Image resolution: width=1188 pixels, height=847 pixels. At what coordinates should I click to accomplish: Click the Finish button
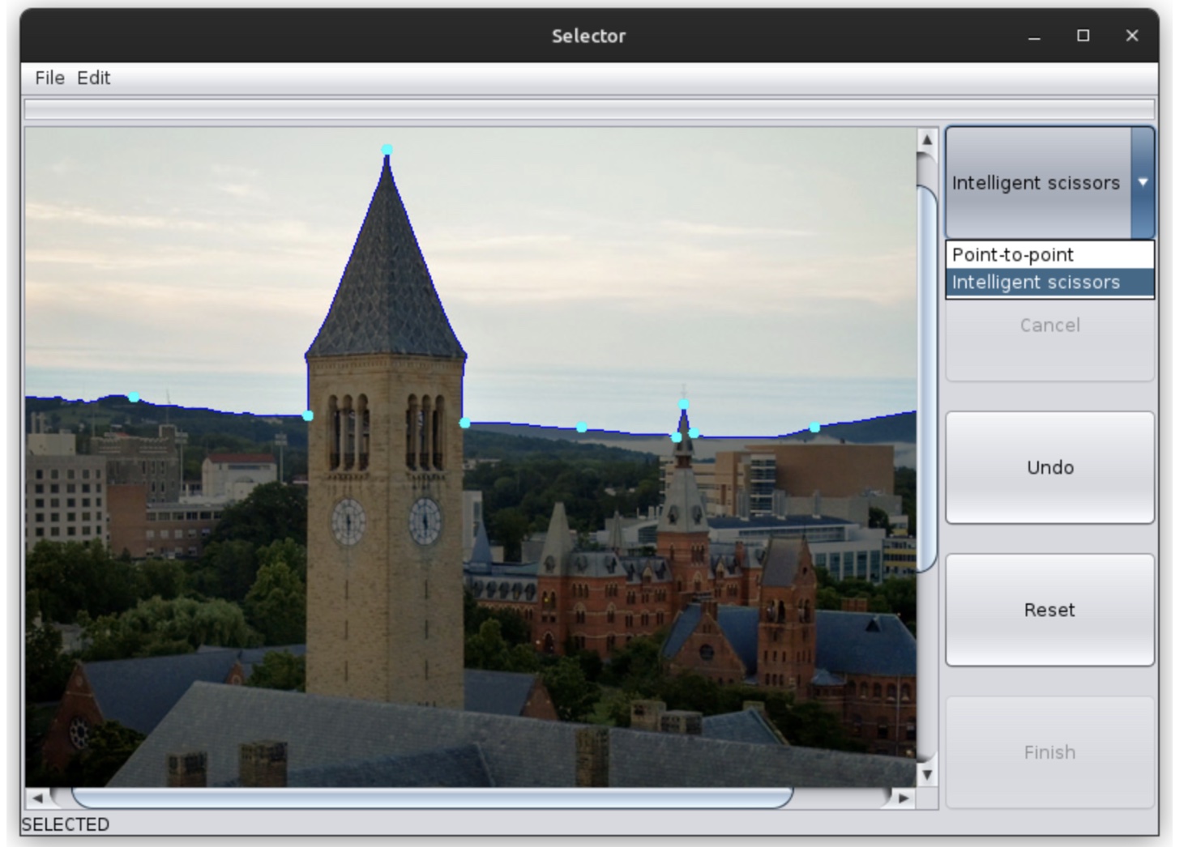pos(1049,753)
